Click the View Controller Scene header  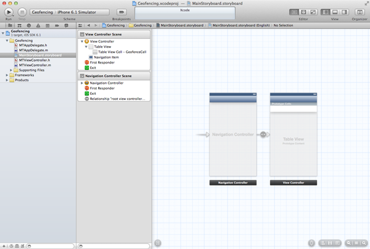coord(114,35)
